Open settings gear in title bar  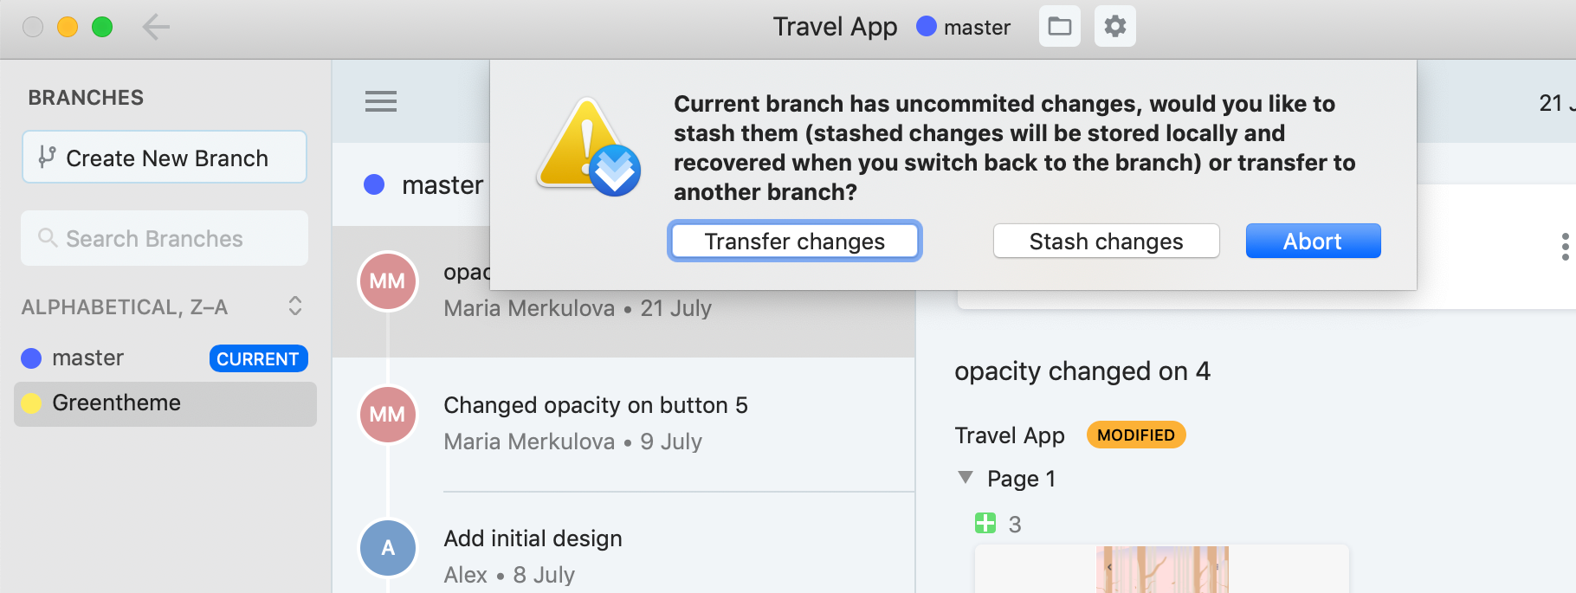pos(1115,27)
